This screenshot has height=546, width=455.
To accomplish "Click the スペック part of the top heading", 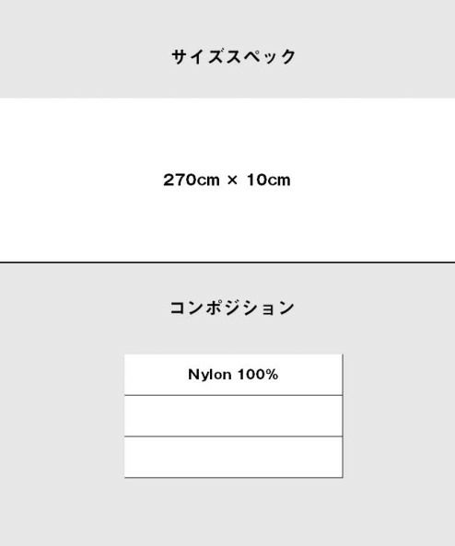I will (261, 57).
